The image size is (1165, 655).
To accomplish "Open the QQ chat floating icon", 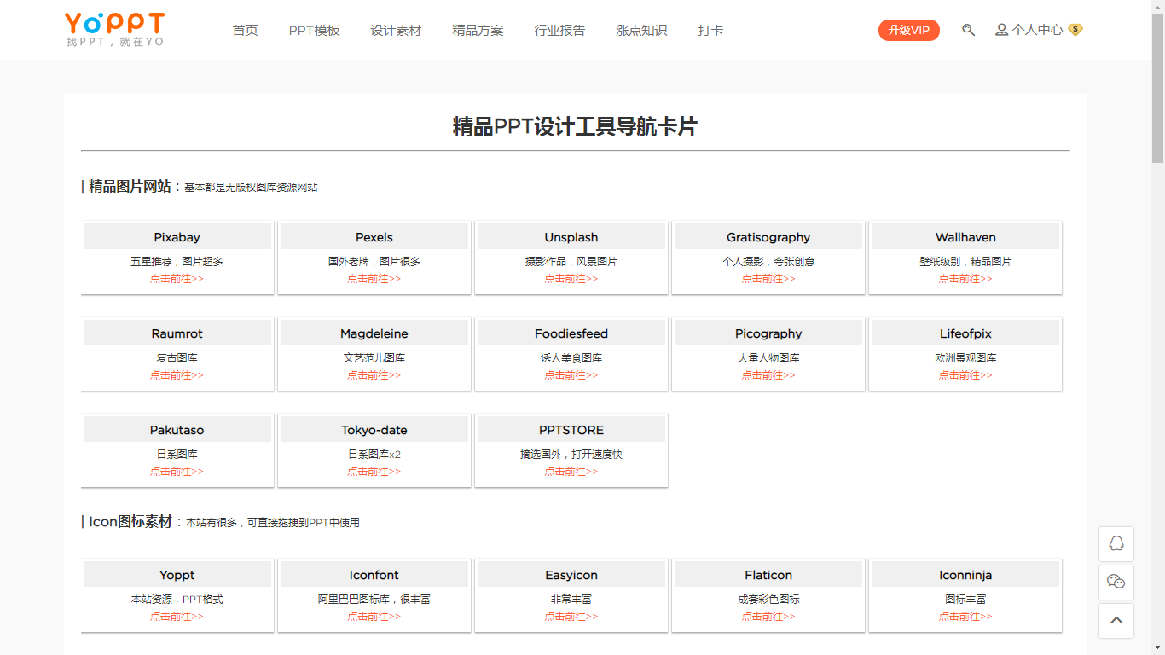I will (x=1116, y=544).
